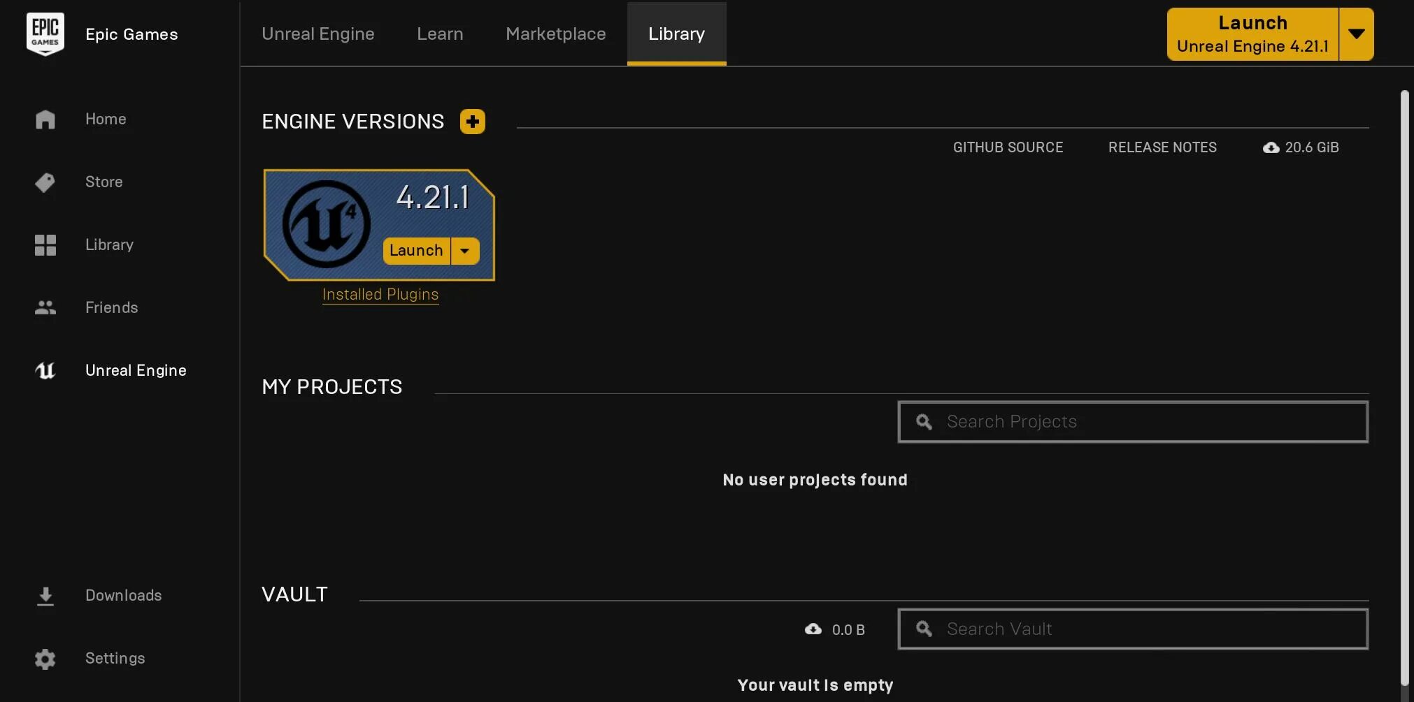Image resolution: width=1414 pixels, height=702 pixels.
Task: Open the Downloads arrow icon
Action: 45,596
